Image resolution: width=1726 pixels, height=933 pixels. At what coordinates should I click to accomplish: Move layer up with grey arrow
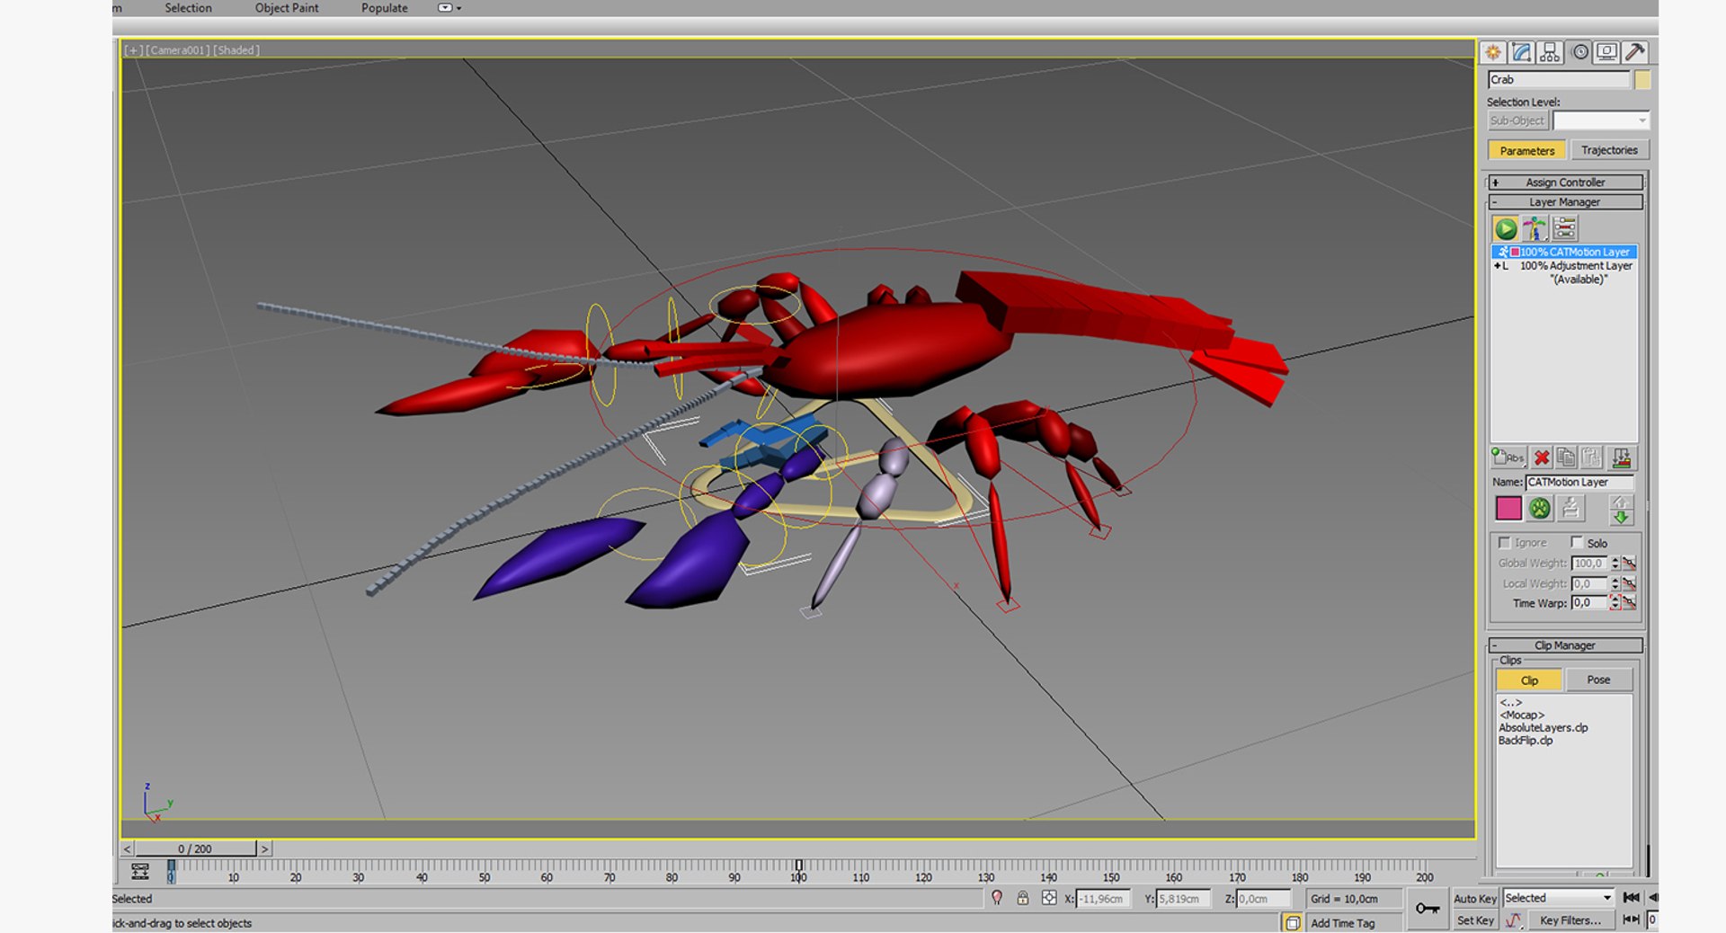[x=1621, y=502]
